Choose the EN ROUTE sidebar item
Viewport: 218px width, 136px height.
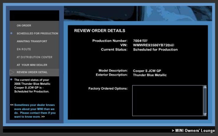click(24, 49)
